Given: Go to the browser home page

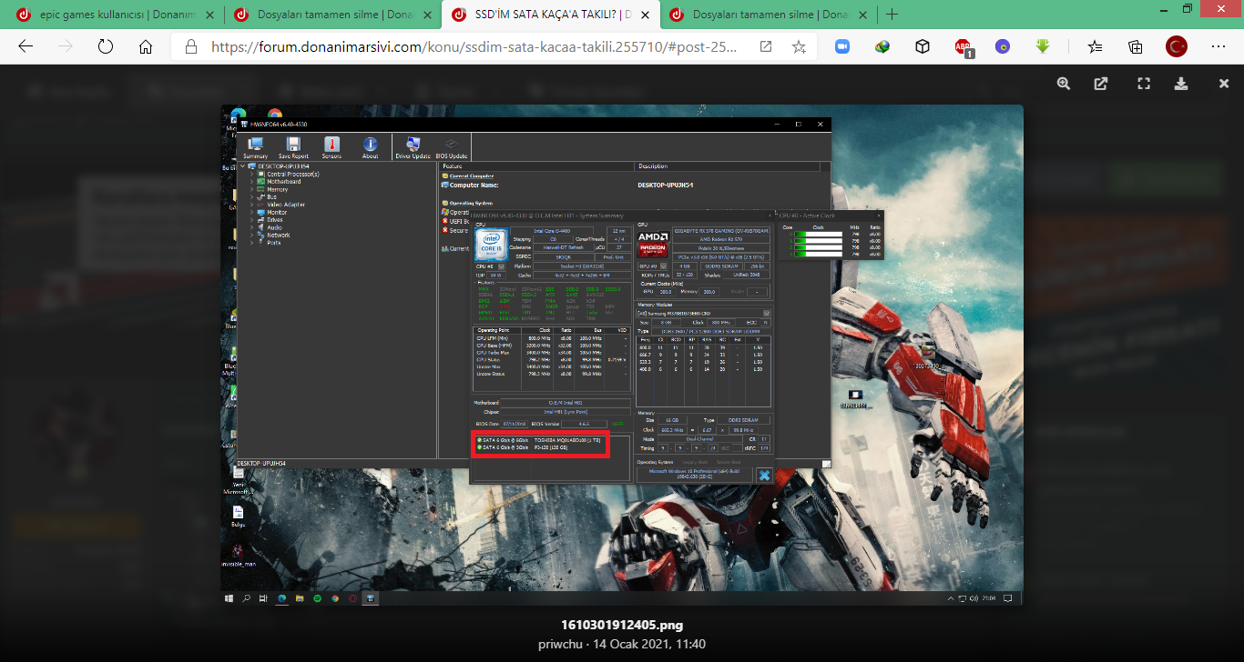Looking at the screenshot, I should coord(146,47).
